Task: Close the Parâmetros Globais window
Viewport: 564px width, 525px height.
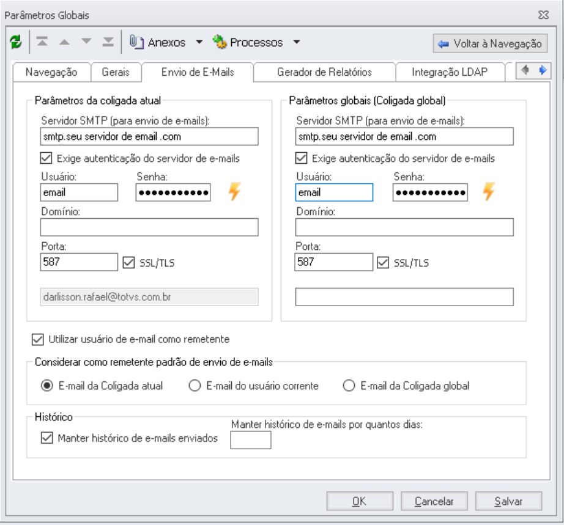Action: 543,15
